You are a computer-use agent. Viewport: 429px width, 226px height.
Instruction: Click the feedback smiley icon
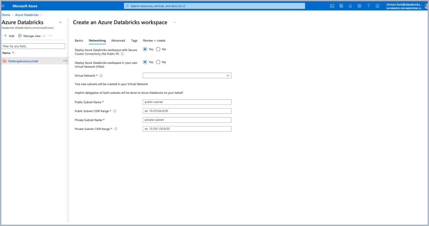coord(377,6)
